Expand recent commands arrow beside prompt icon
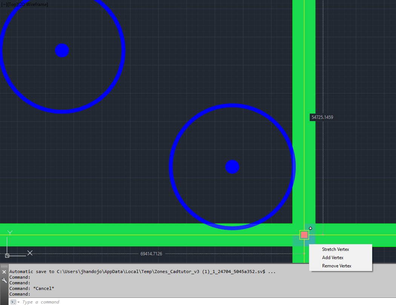The height and width of the screenshot is (305, 396). coord(18,302)
